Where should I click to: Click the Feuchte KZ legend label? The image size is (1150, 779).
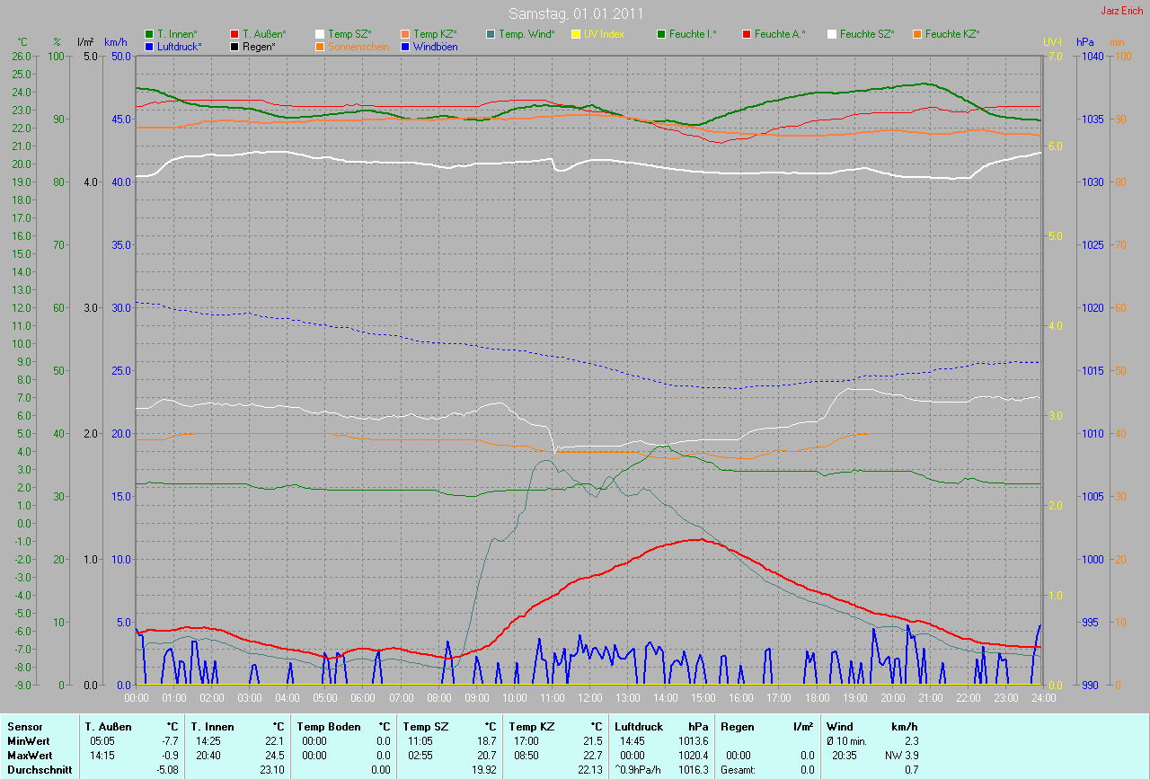(952, 34)
